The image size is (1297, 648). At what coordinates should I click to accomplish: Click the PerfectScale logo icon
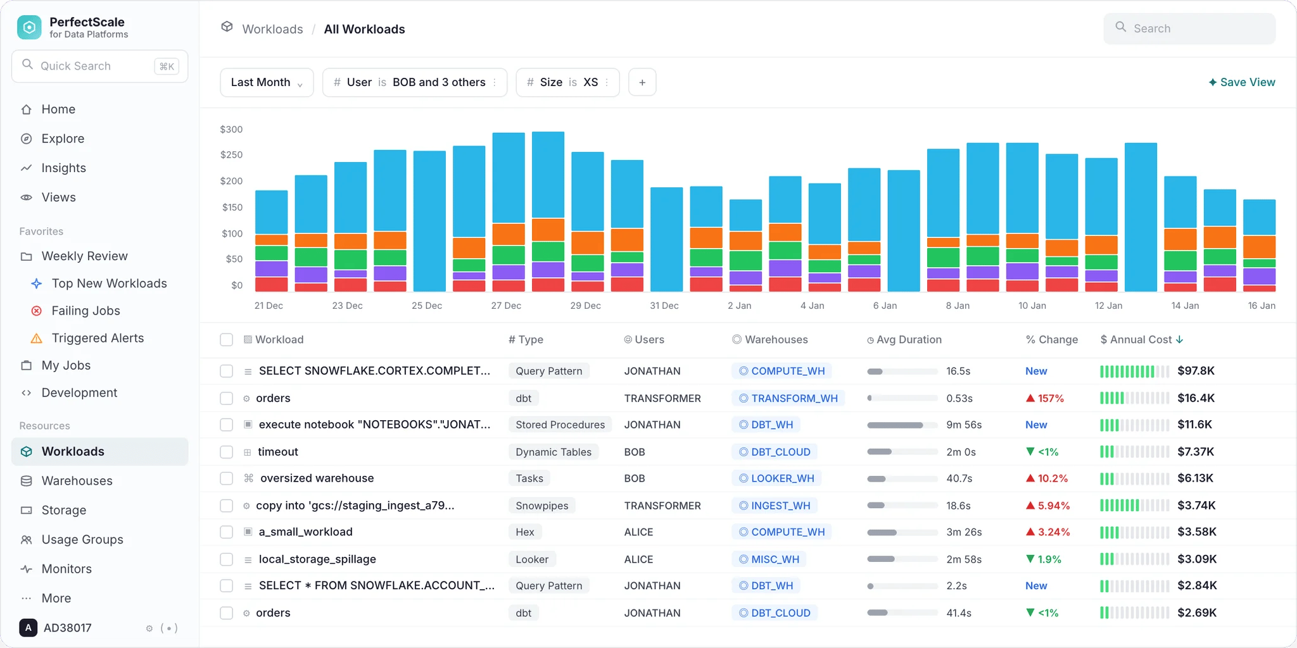pos(29,27)
